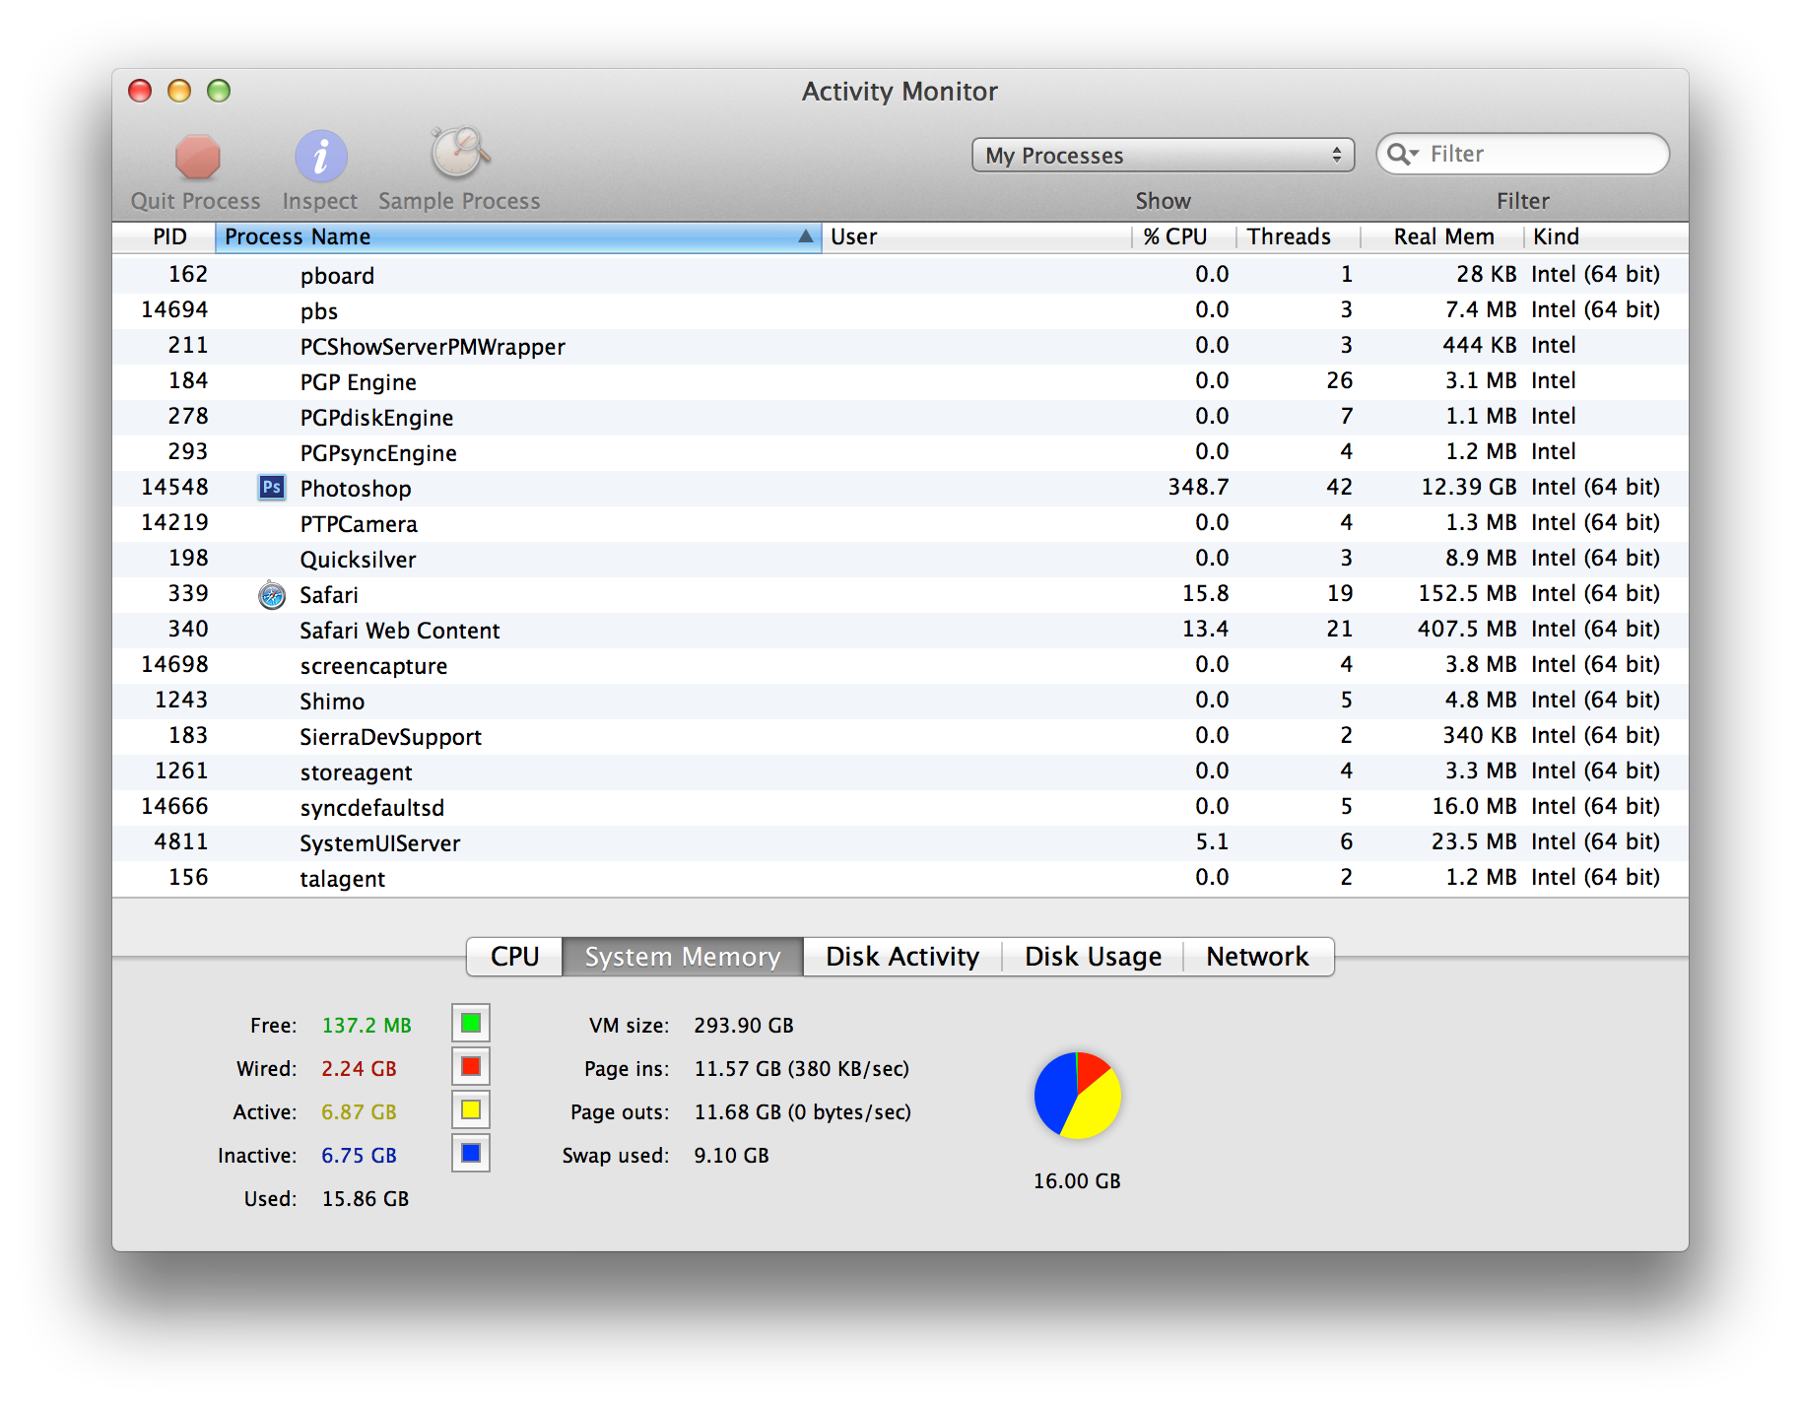Image resolution: width=1801 pixels, height=1407 pixels.
Task: Click the yellow Active memory color swatch
Action: pos(471,1109)
